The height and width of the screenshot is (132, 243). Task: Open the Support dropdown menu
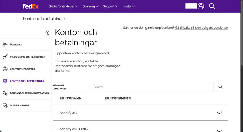[x=111, y=6]
